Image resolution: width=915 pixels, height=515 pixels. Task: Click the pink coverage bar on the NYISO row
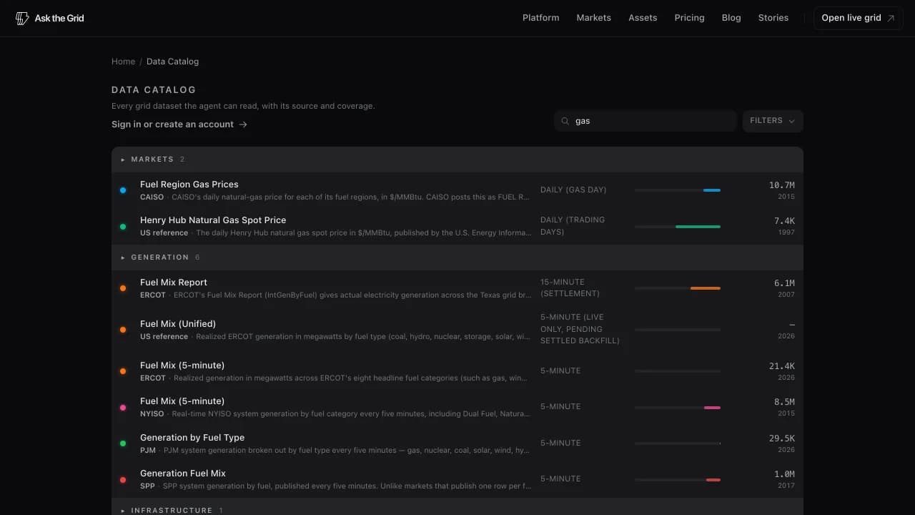(x=712, y=408)
